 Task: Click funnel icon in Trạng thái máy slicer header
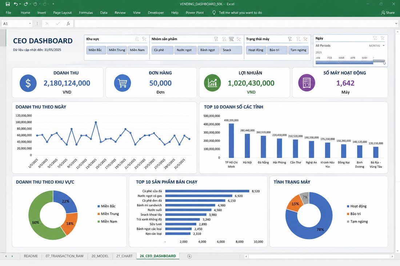290,39
